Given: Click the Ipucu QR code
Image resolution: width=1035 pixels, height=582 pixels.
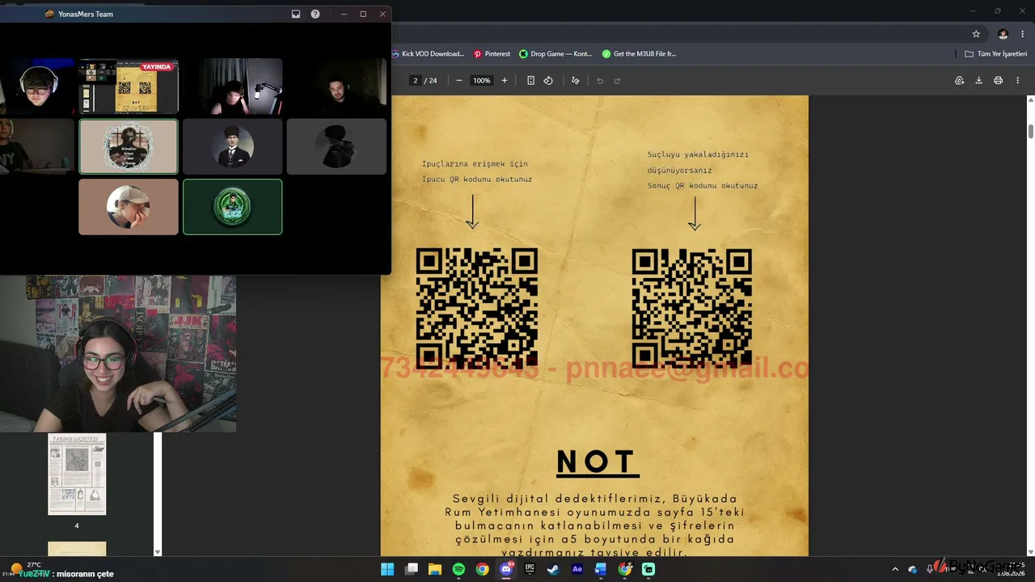Looking at the screenshot, I should 477,308.
